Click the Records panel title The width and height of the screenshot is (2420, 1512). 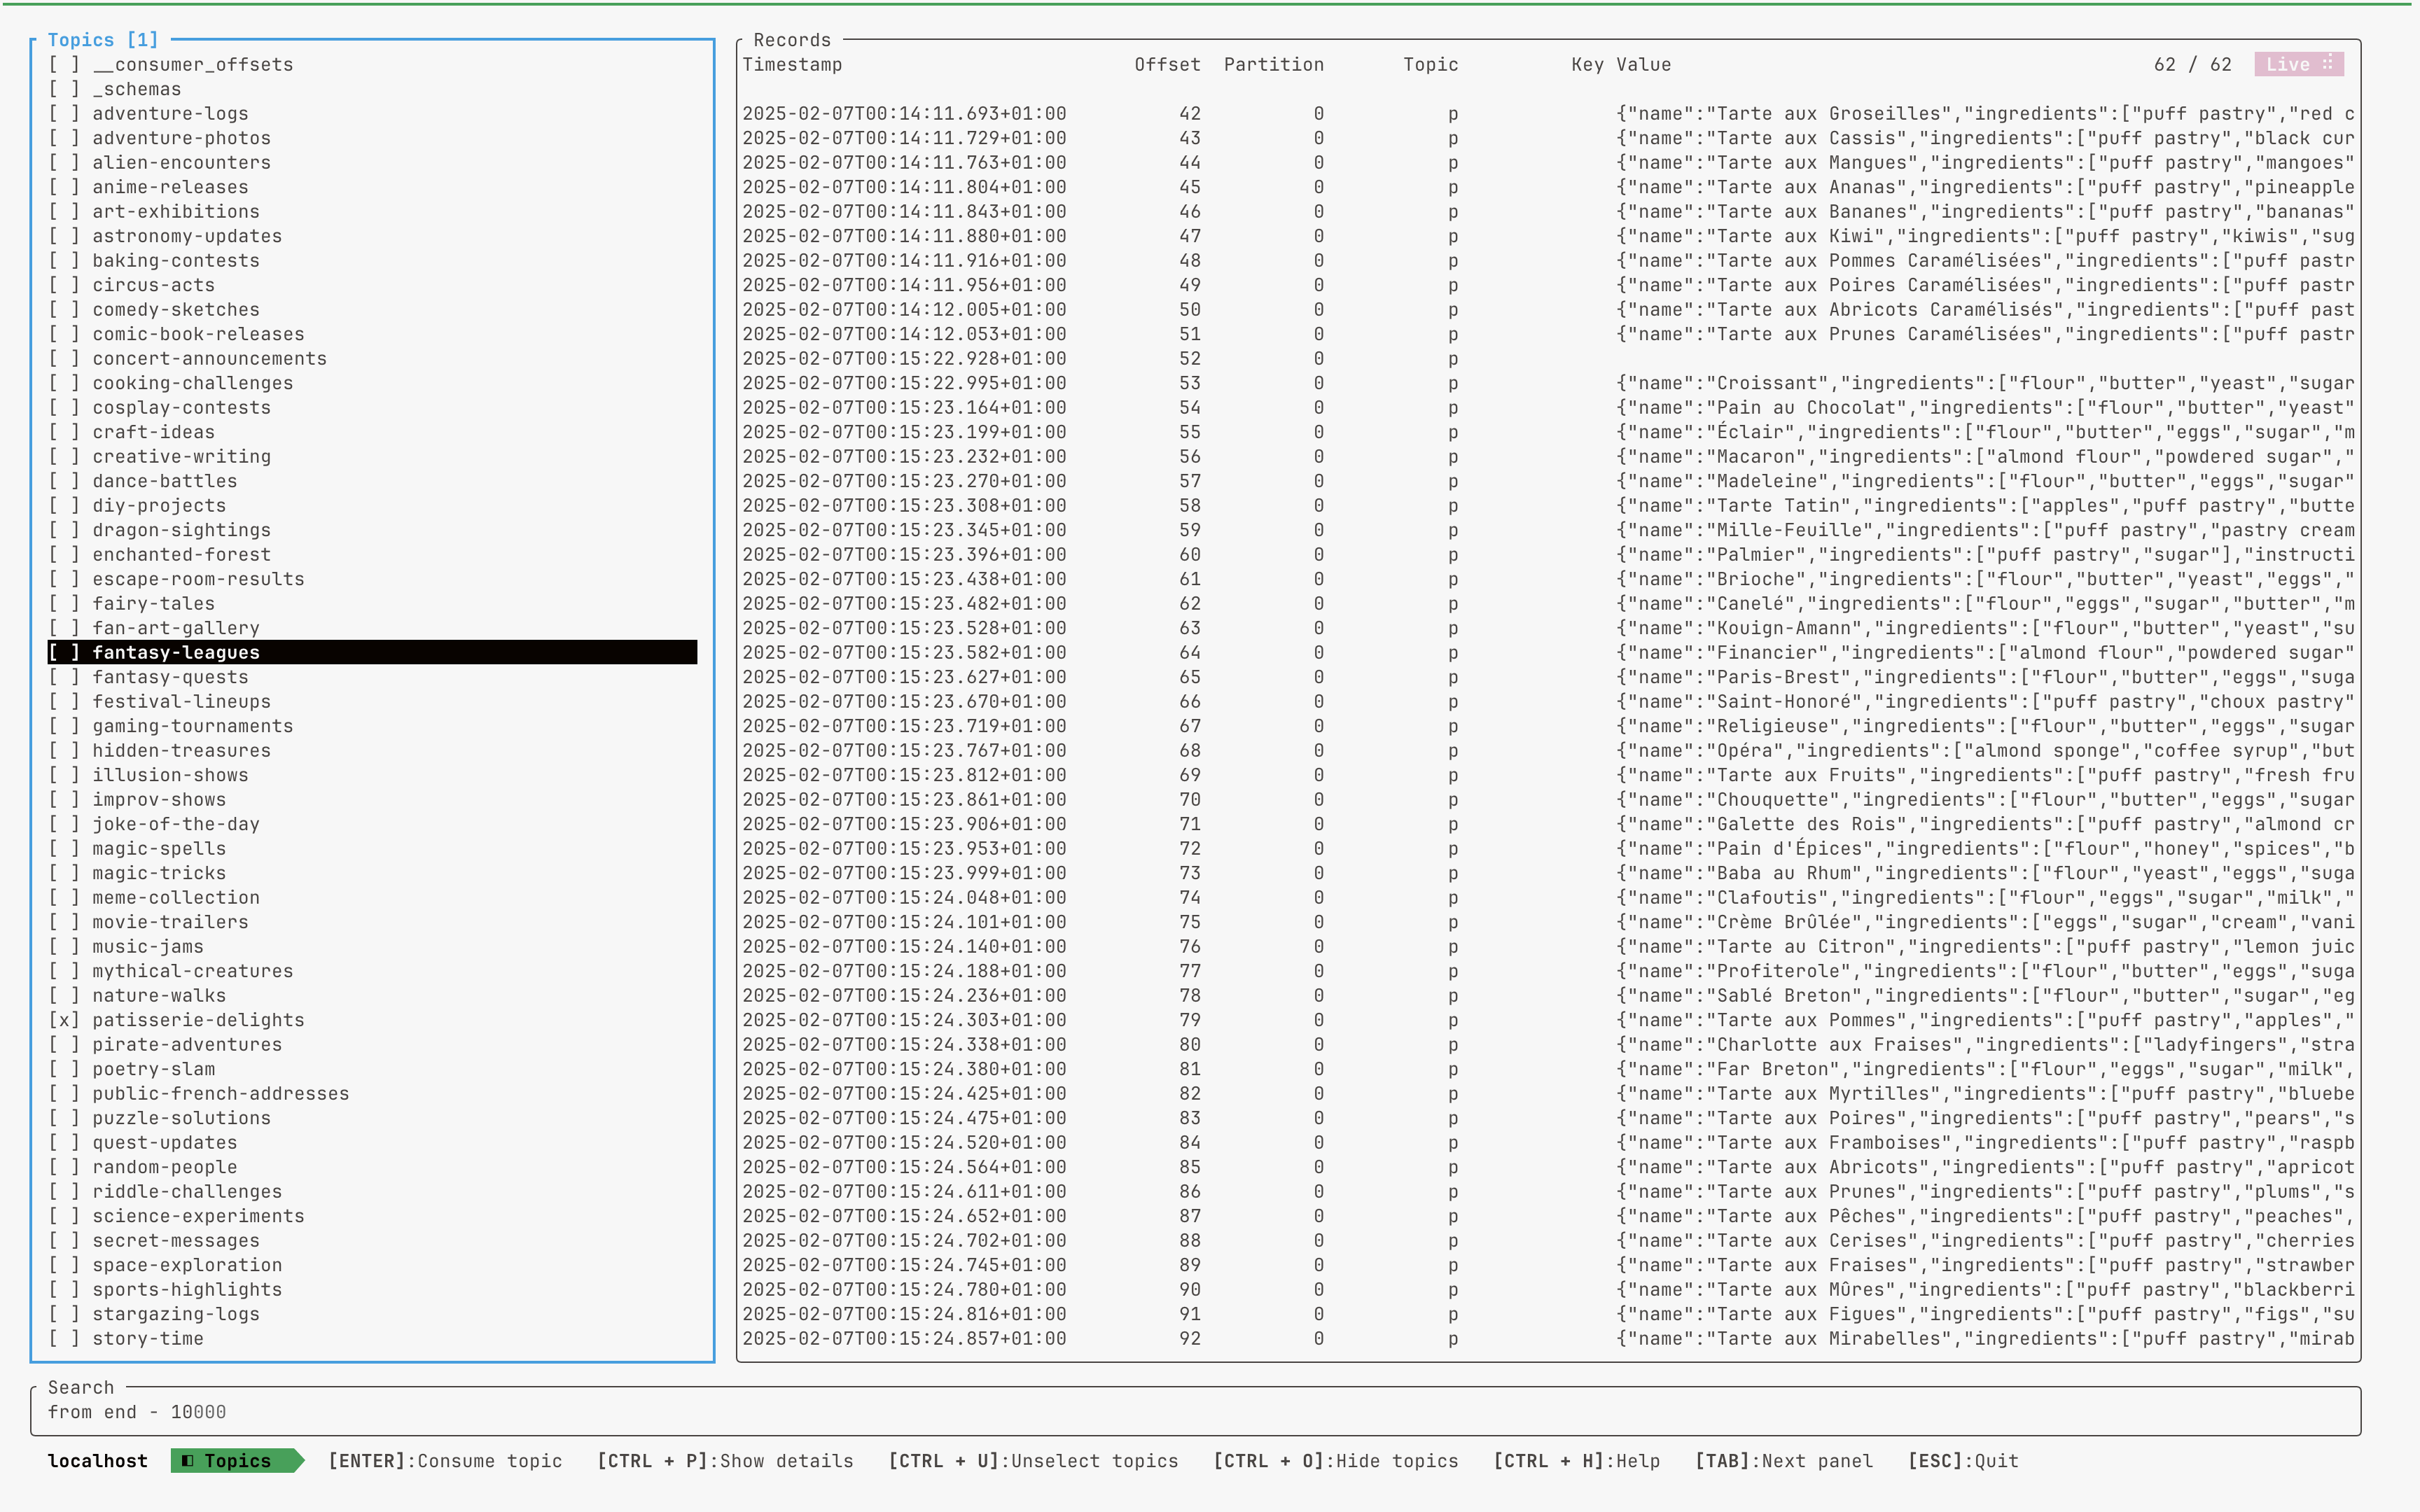tap(792, 40)
